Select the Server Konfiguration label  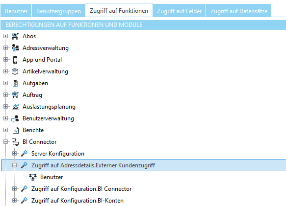coord(58,154)
